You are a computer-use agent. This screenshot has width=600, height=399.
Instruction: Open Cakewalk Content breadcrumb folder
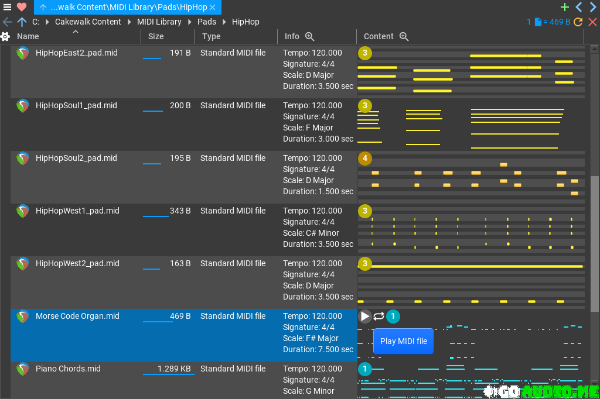point(88,22)
